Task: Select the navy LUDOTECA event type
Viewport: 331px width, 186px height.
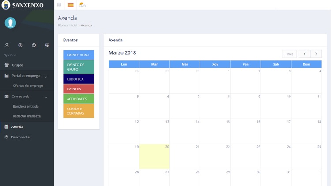Action: [79, 79]
